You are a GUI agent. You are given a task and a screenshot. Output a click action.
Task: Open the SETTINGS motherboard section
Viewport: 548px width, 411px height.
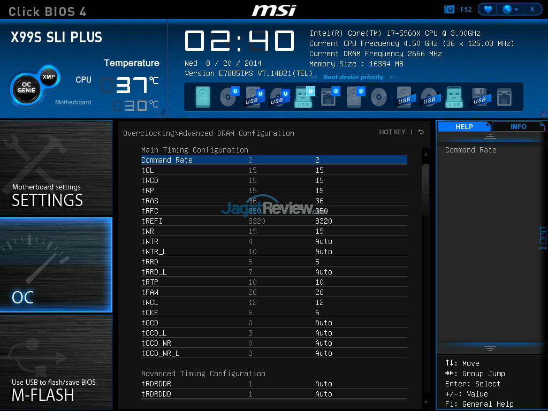point(56,168)
